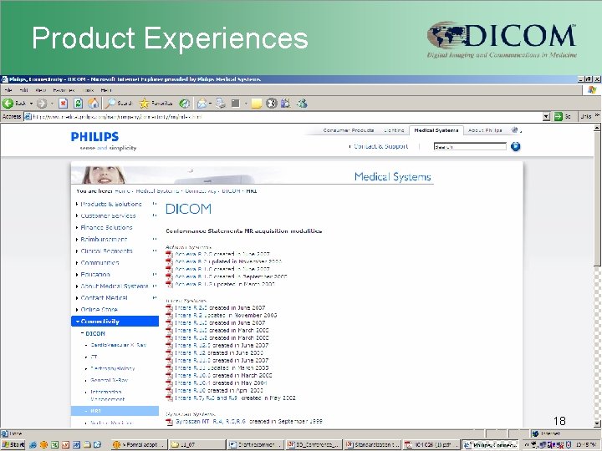Image resolution: width=602 pixels, height=451 pixels.
Task: Click the globe icon next to About Philips tab
Action: [515, 130]
